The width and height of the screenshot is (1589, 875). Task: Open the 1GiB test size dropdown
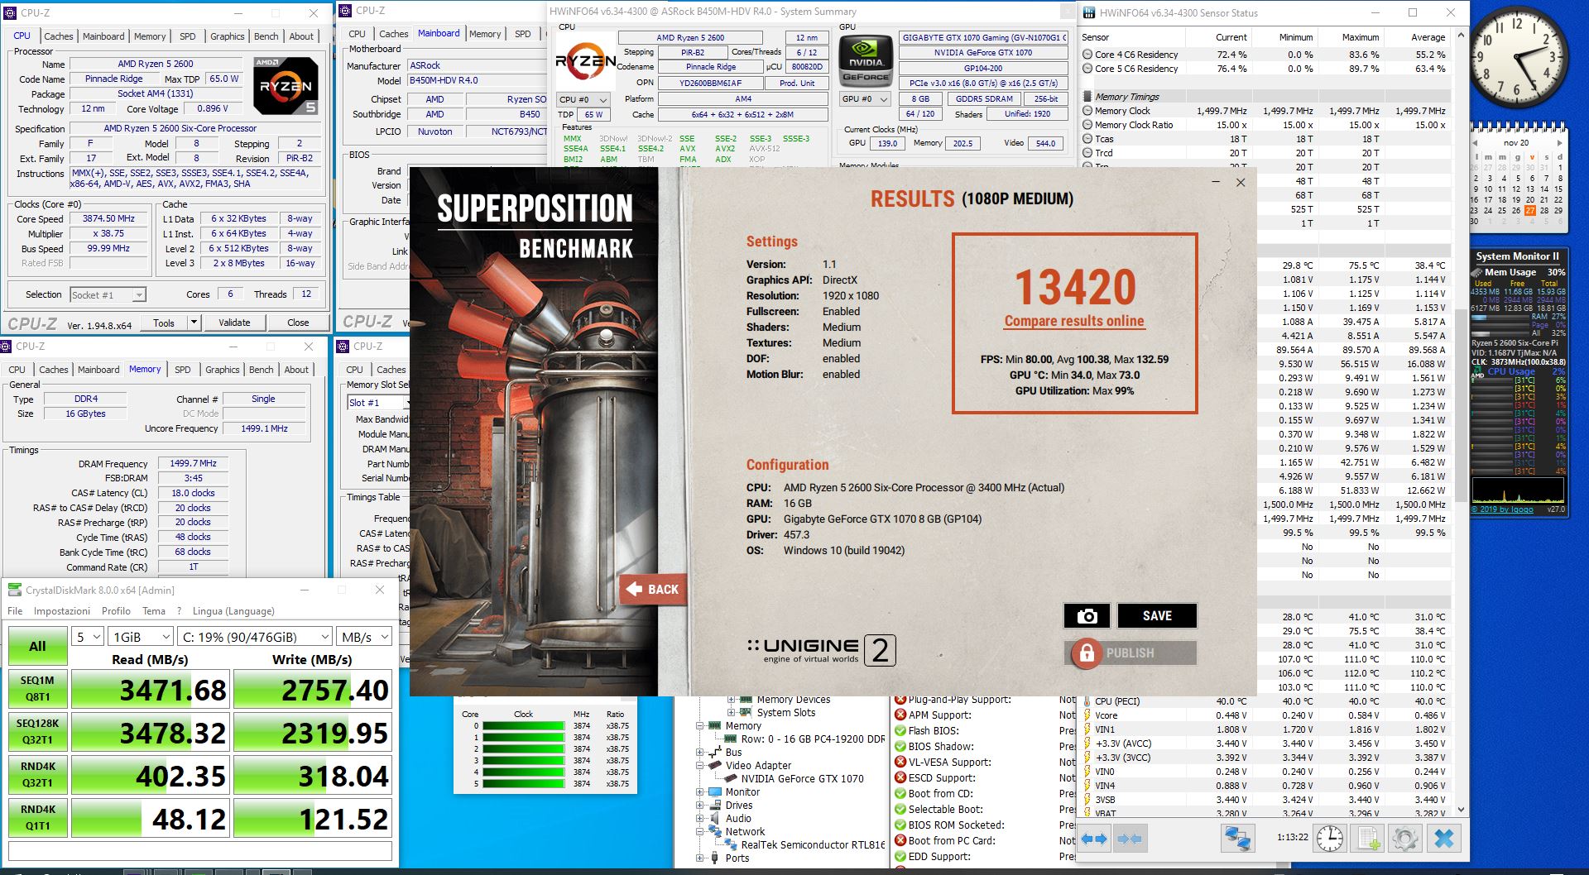(142, 637)
